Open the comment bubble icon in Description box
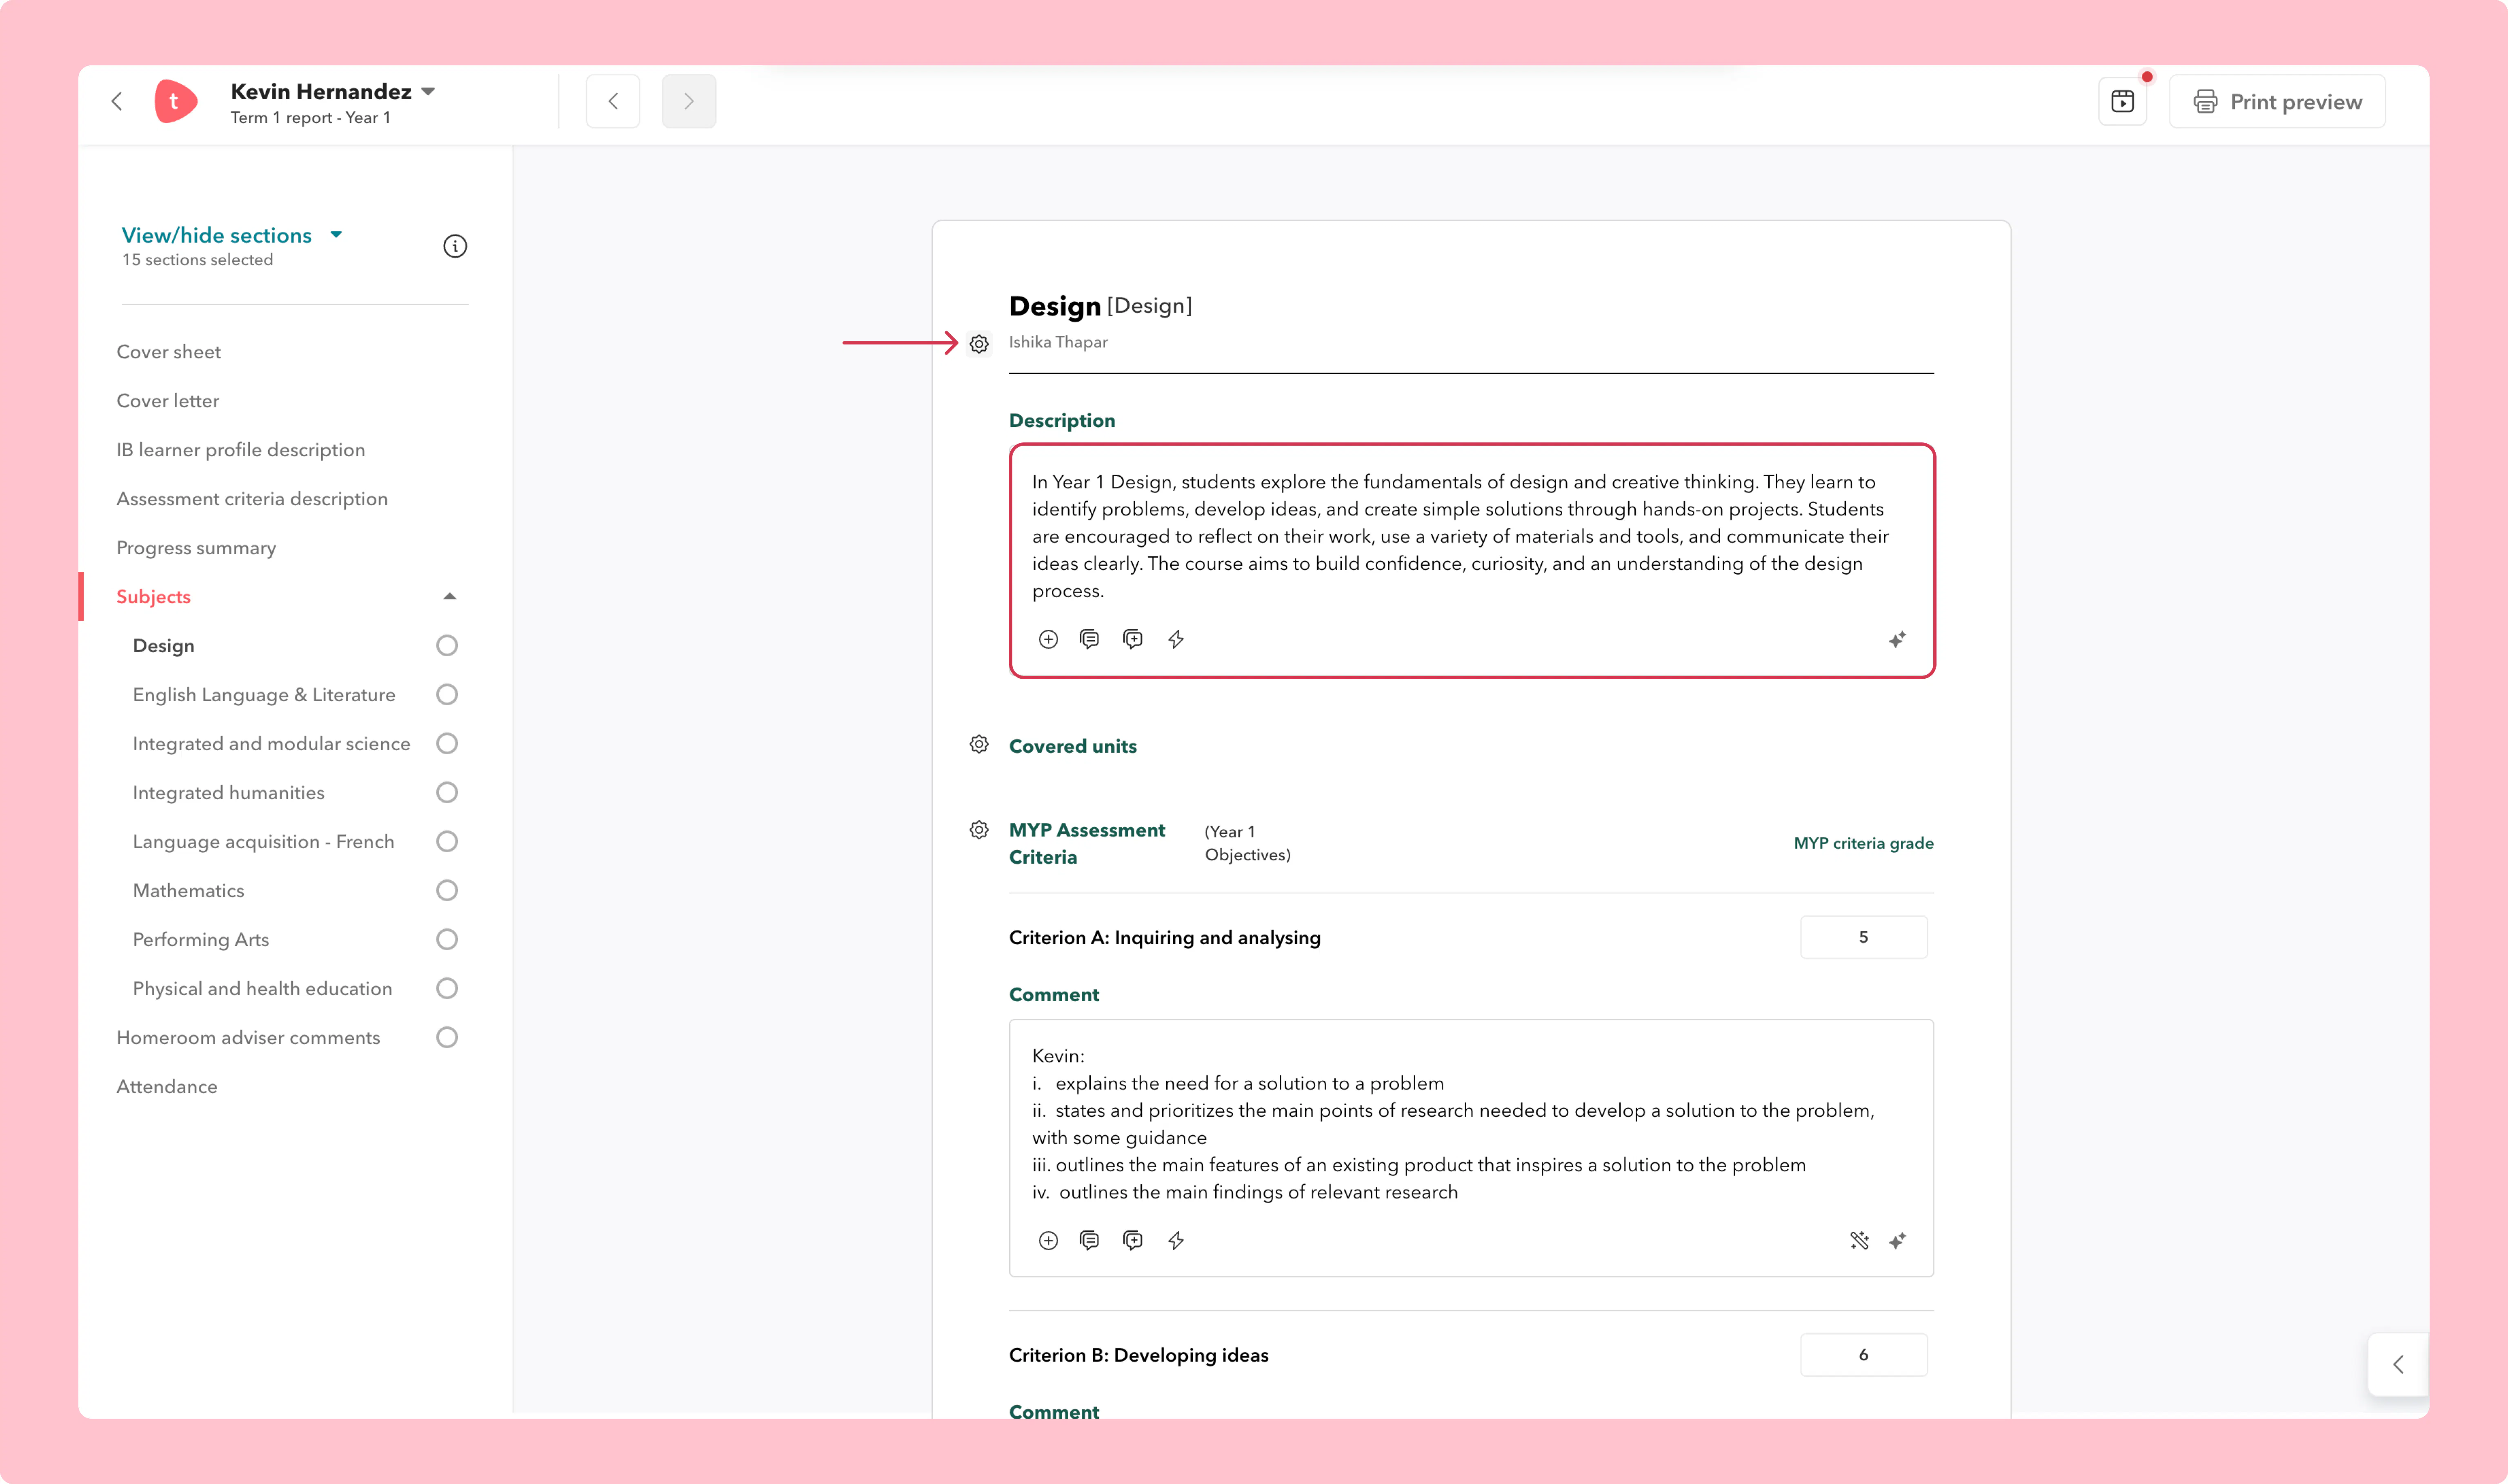This screenshot has height=1484, width=2508. (x=1090, y=639)
